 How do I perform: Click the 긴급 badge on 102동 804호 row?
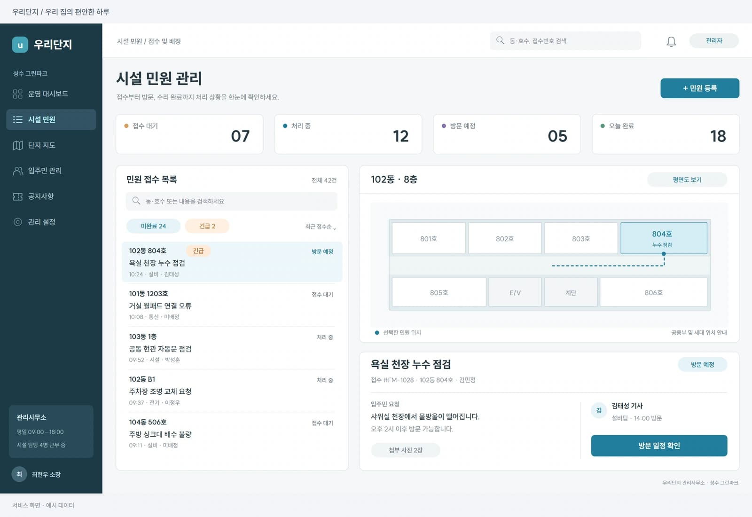[x=198, y=251]
